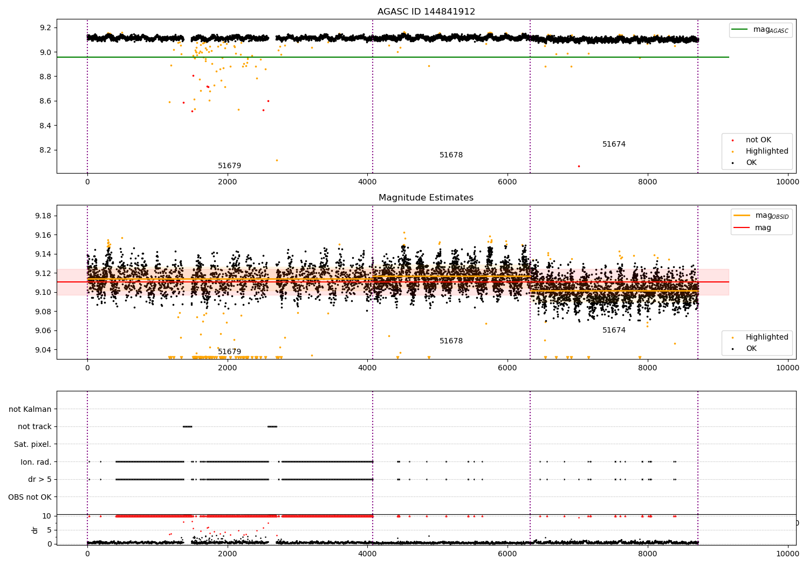
Task: Click the 8.6 y-axis tick label
Action: pyautogui.click(x=46, y=101)
